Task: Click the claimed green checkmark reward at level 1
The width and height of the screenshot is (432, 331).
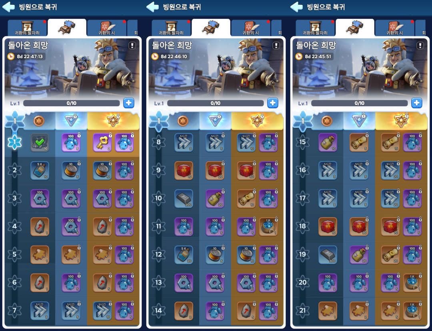Action: [40, 143]
